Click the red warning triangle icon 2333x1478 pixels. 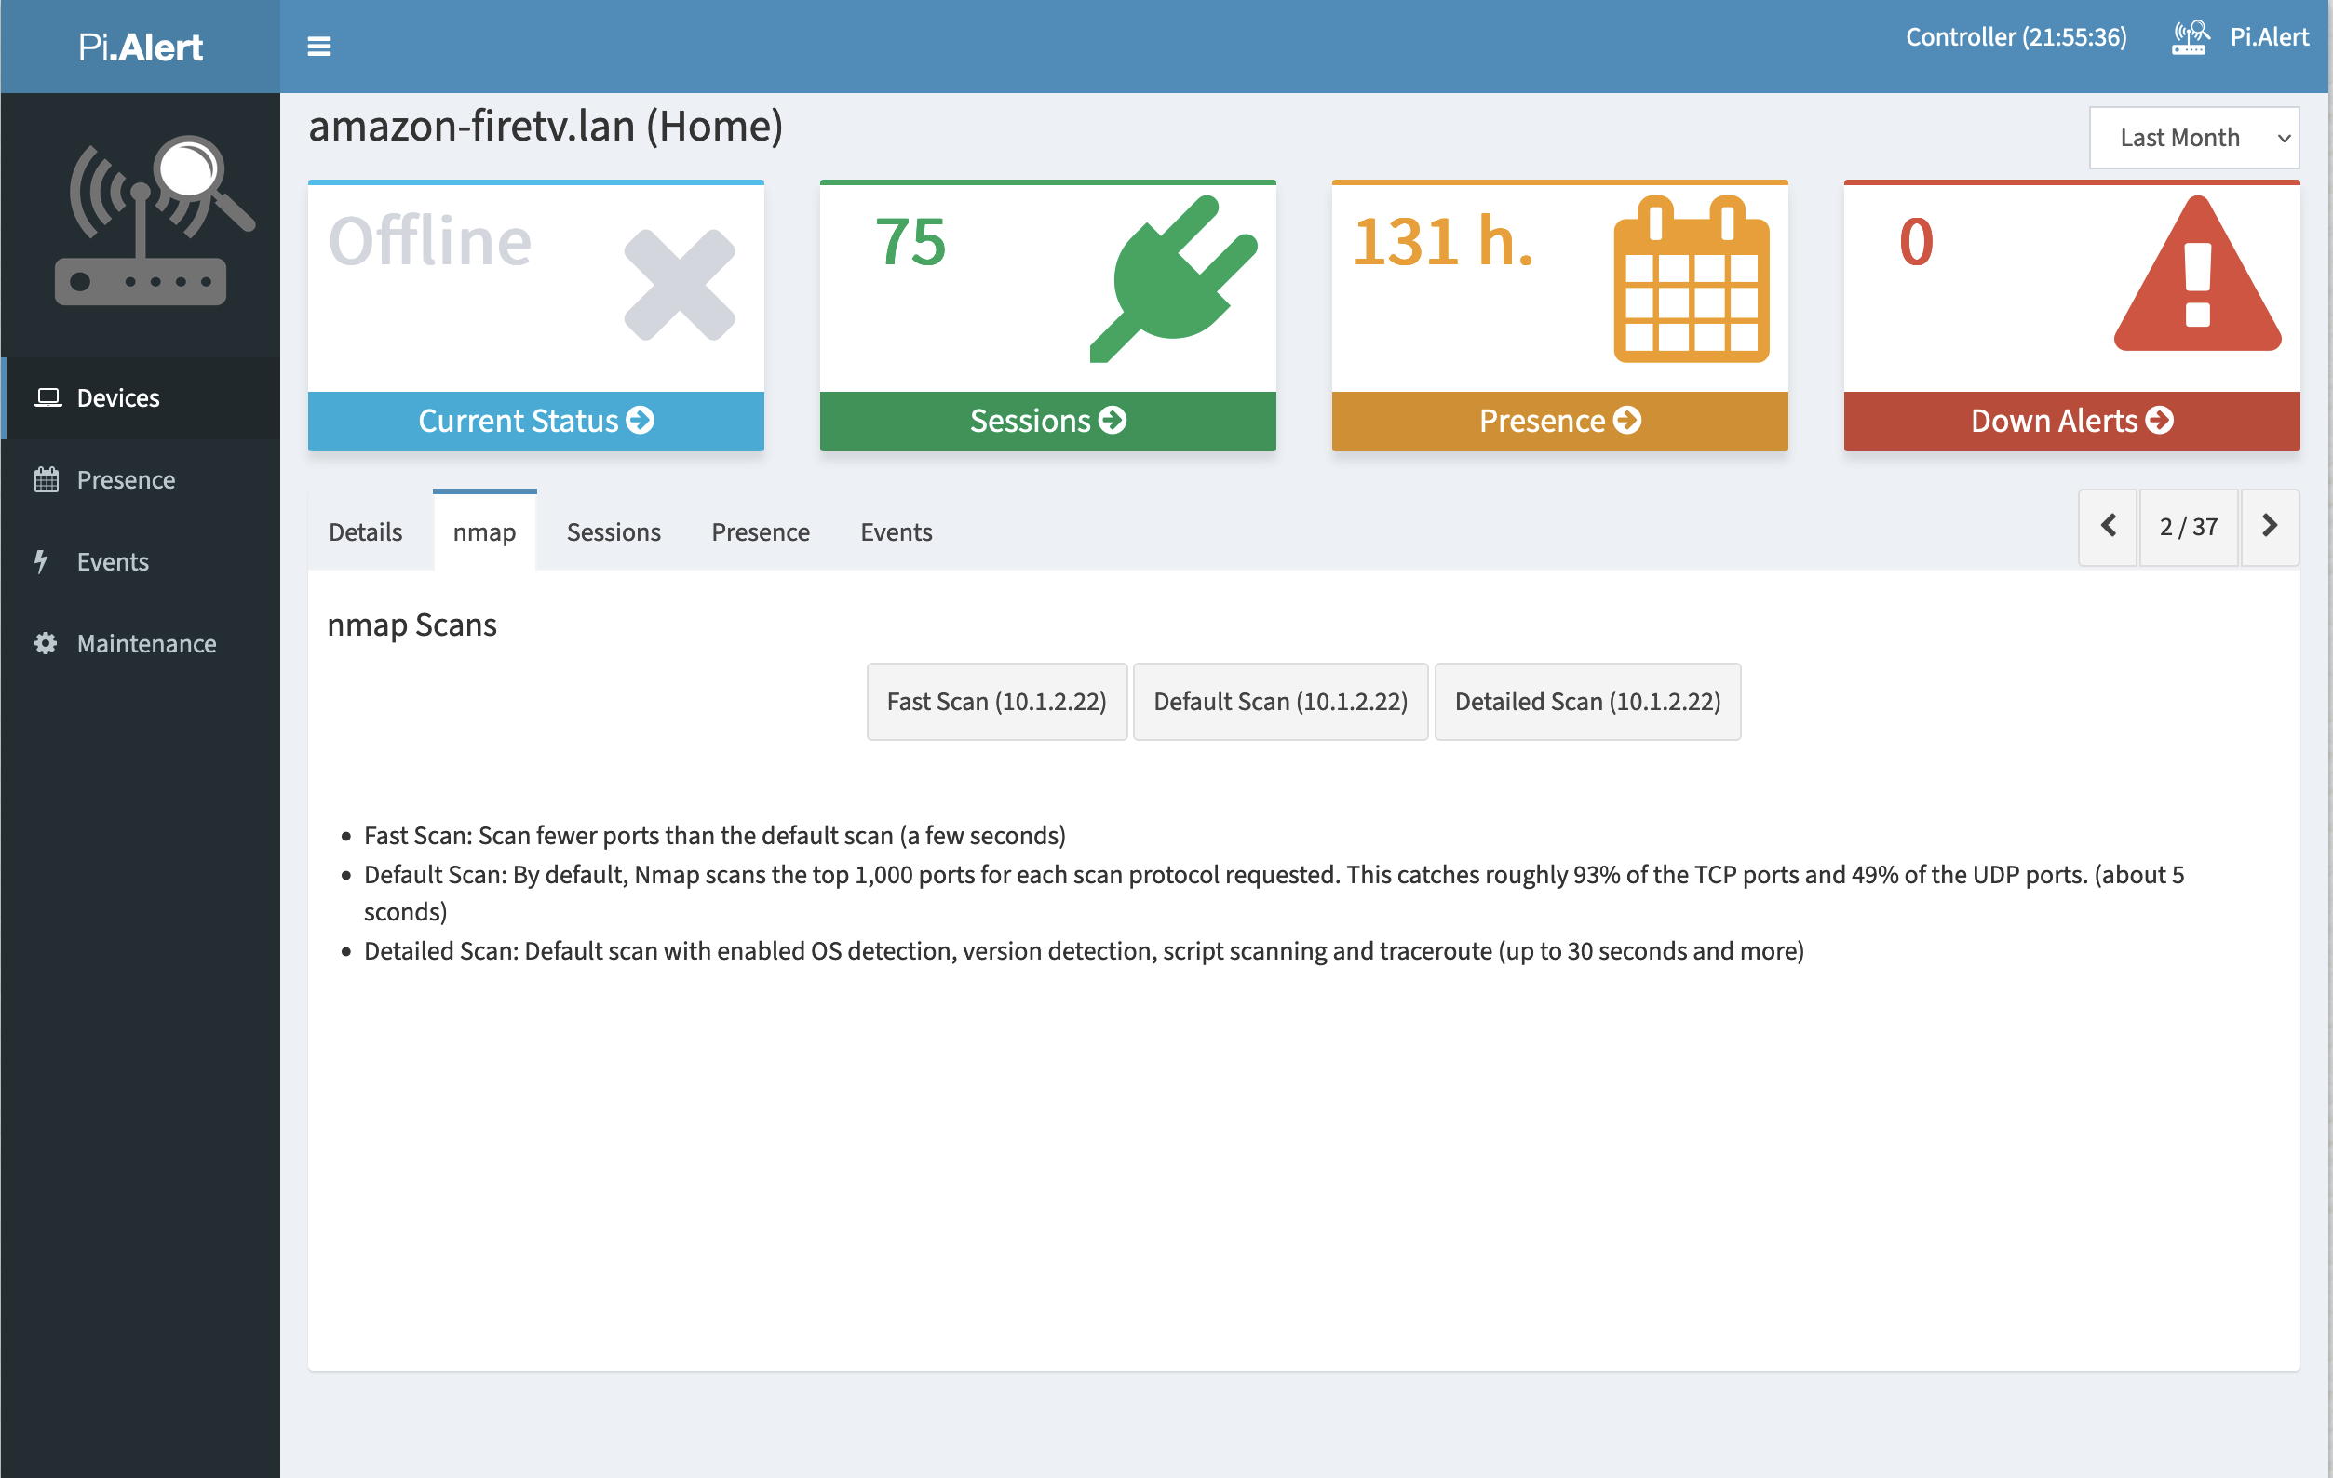tap(2196, 277)
